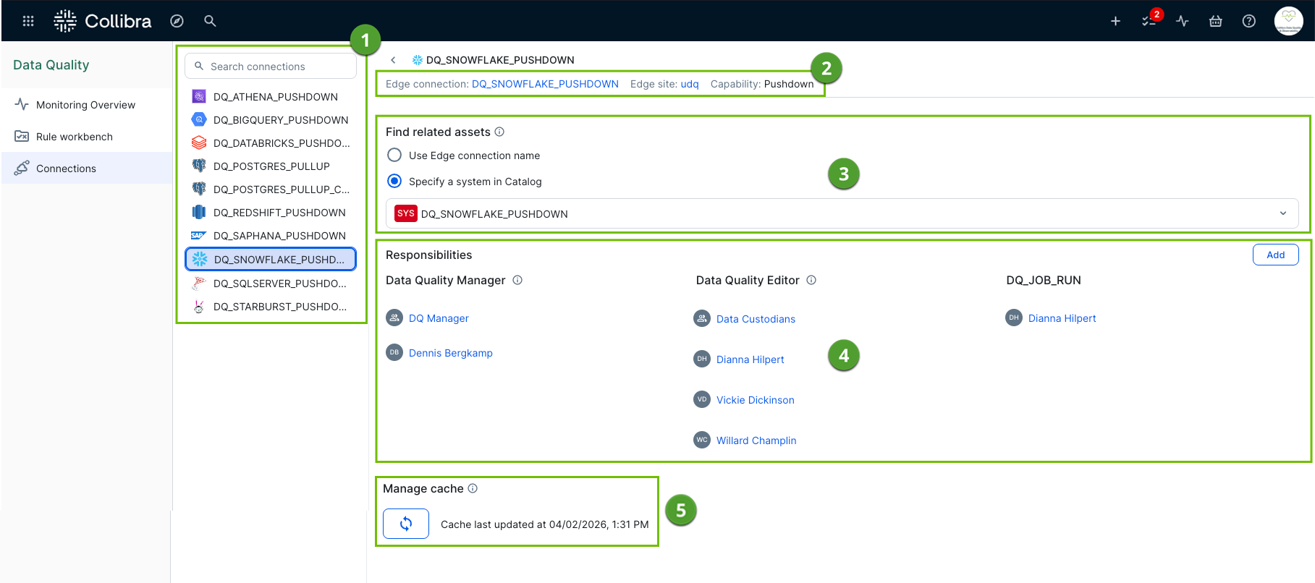Click the Rule workbench icon
Viewport: 1315px width, 583px height.
22,137
